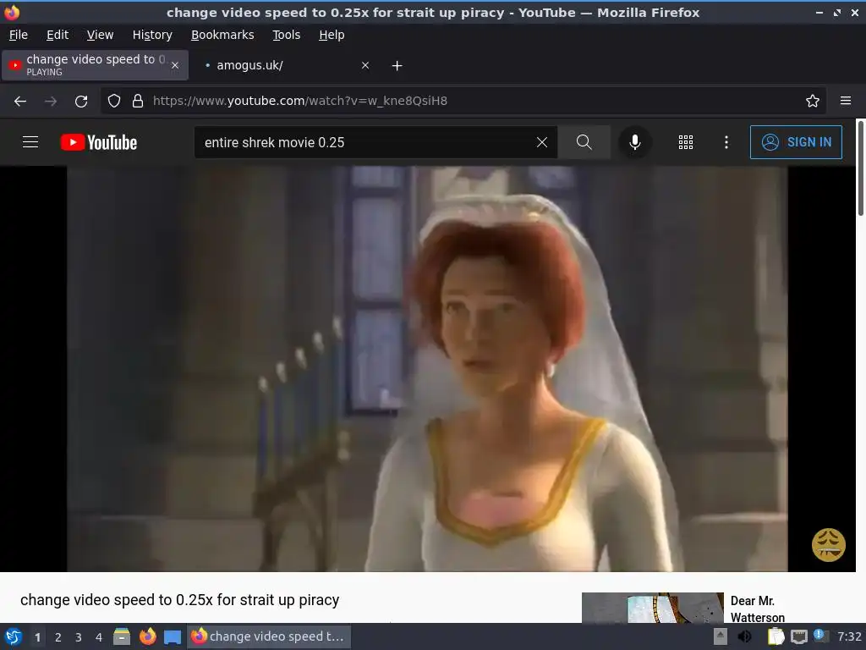This screenshot has width=866, height=650.
Task: Bookmark this page with the star
Action: [813, 101]
